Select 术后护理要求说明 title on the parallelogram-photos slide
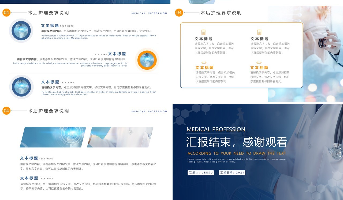Image resolution: width=343 pixels, height=200 pixels. point(49,111)
